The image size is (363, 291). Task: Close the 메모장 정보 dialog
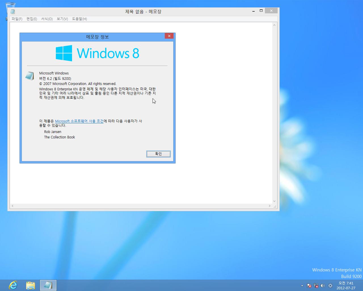pos(169,36)
